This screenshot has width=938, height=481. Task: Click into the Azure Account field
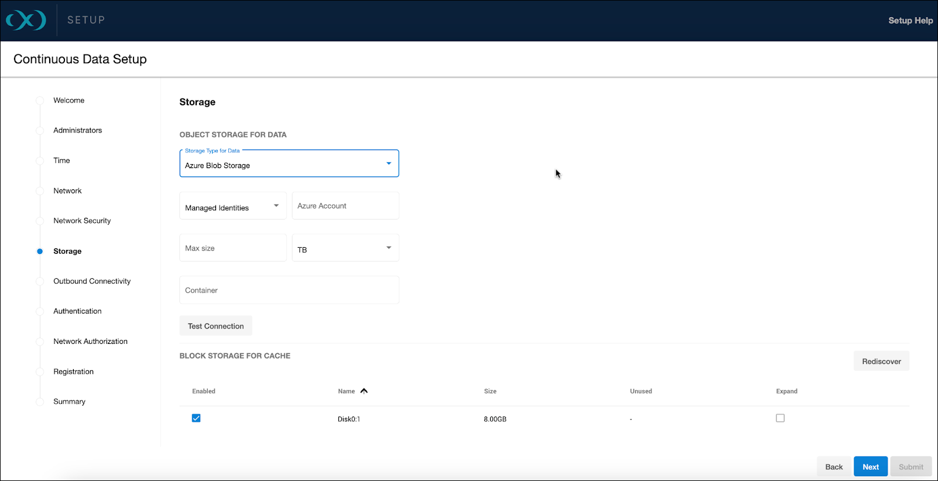tap(345, 206)
